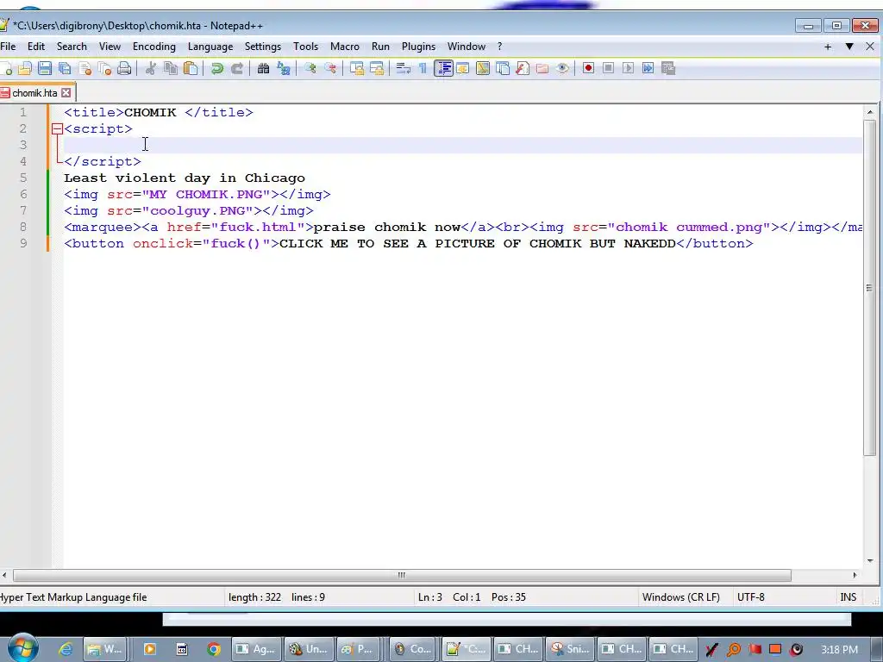Cut selection using the scissors icon

point(150,68)
